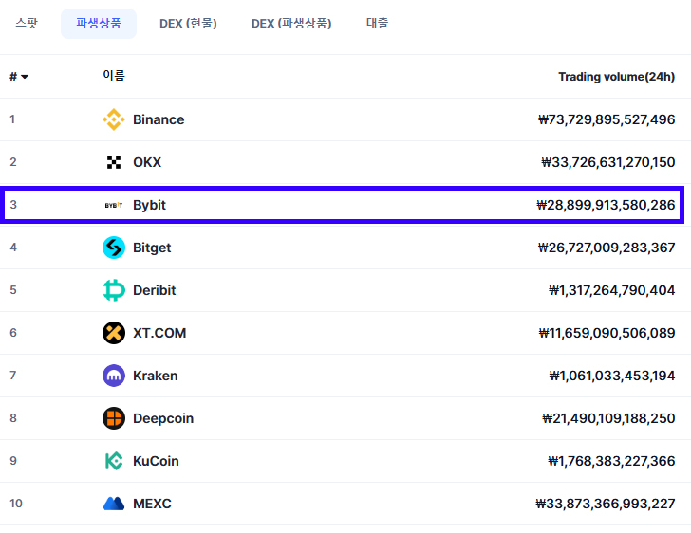This screenshot has height=533, width=691.
Task: Open the XT.COM exchange link
Action: pyautogui.click(x=159, y=333)
